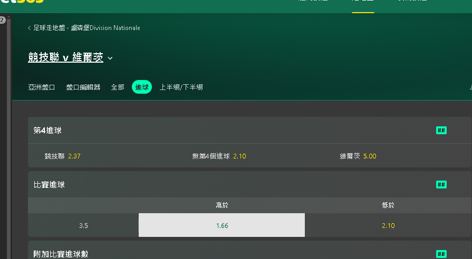Open Bet Builder icon for 比賽進球 market
The width and height of the screenshot is (472, 259).
441,184
